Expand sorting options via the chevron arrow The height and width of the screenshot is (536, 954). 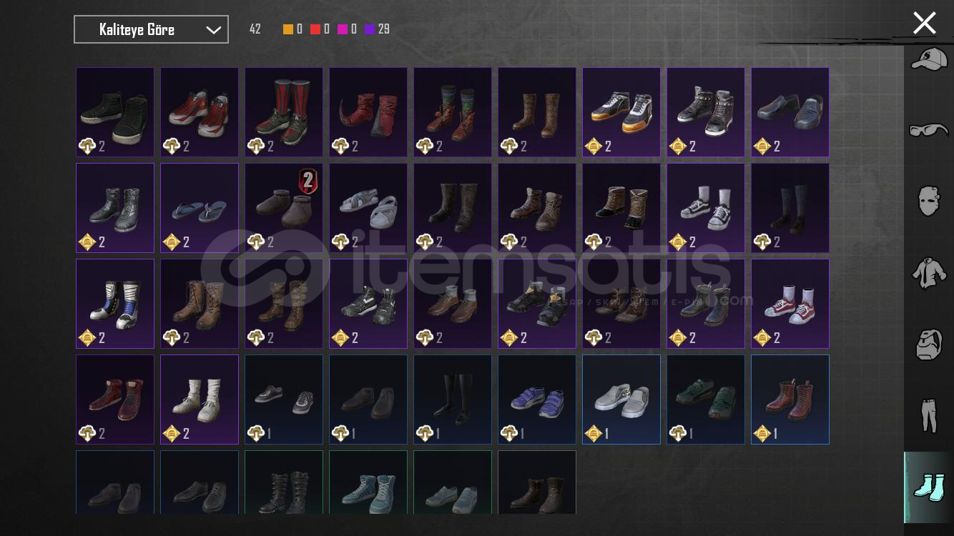213,30
